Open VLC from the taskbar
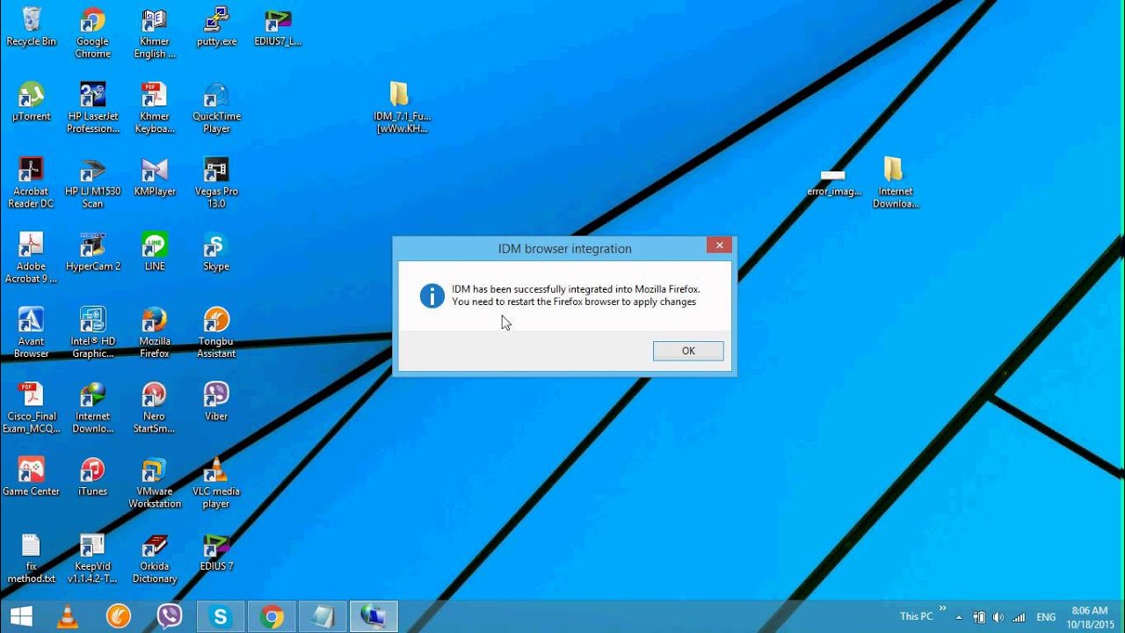This screenshot has height=633, width=1125. click(67, 616)
